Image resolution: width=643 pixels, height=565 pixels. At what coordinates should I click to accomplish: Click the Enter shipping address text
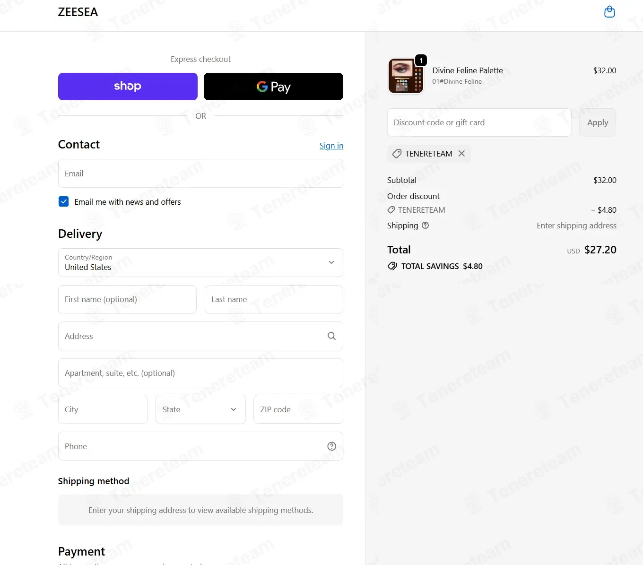pyautogui.click(x=576, y=226)
